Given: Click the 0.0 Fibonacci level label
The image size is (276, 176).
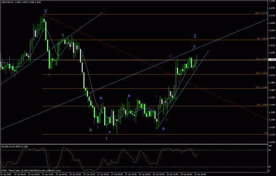Looking at the screenshot, I should (x=266, y=133).
